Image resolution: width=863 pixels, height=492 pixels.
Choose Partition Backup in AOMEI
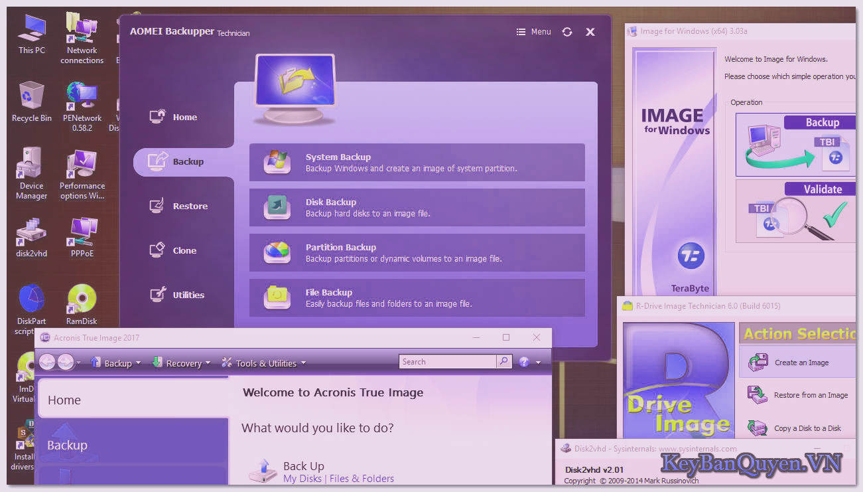(417, 252)
